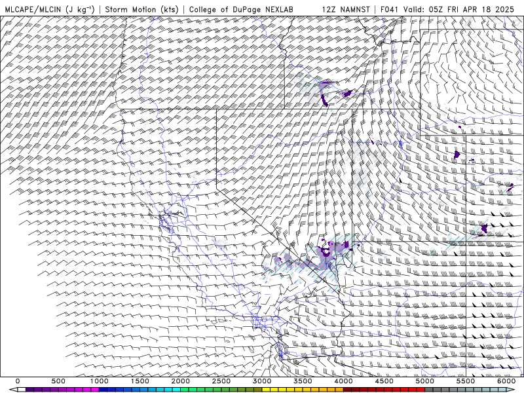Viewport: 524px width, 393px height.
Task: Click the 4000 label on the color scale
Action: point(344,381)
